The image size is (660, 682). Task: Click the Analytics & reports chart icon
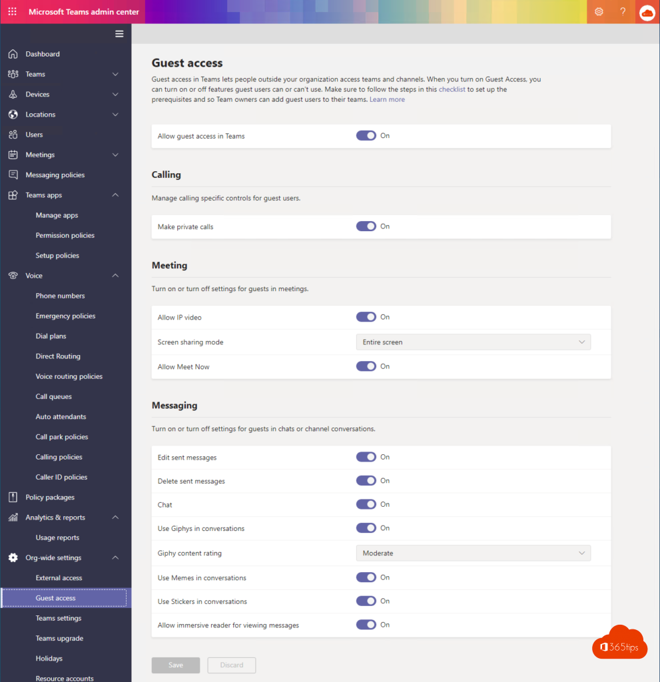[x=13, y=517]
